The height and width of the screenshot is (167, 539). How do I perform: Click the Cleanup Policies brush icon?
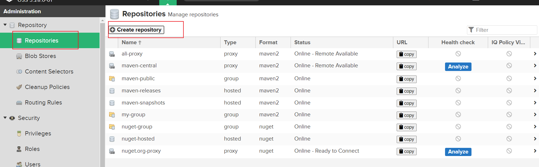(x=19, y=87)
